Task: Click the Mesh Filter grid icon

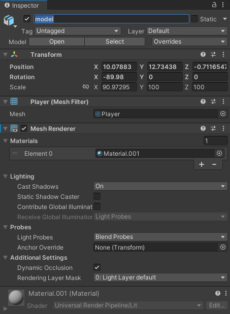Action: click(x=14, y=101)
